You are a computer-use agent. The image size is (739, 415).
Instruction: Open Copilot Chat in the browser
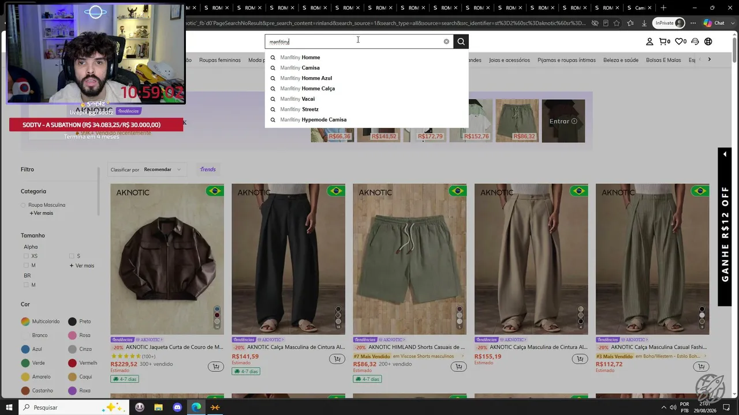pyautogui.click(x=714, y=23)
